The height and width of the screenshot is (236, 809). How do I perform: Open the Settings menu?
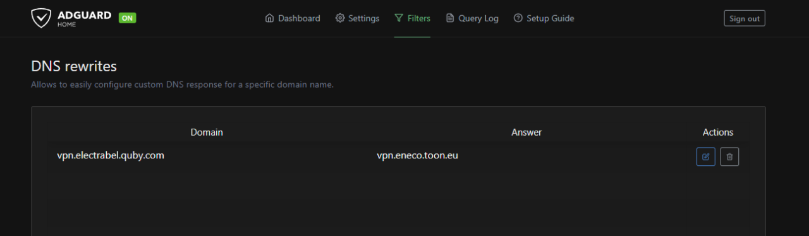pyautogui.click(x=357, y=18)
